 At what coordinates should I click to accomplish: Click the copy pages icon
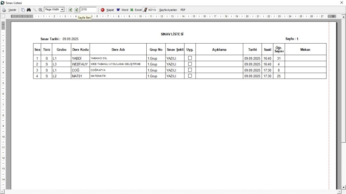[x=23, y=10]
